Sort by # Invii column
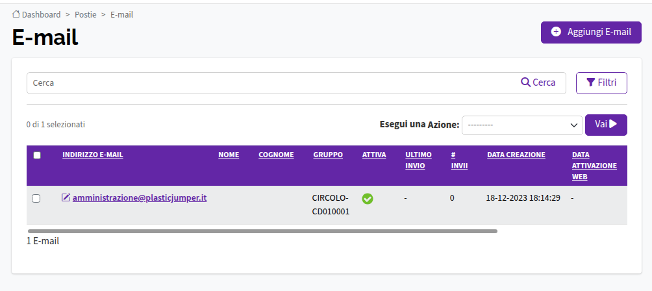 tap(460, 160)
